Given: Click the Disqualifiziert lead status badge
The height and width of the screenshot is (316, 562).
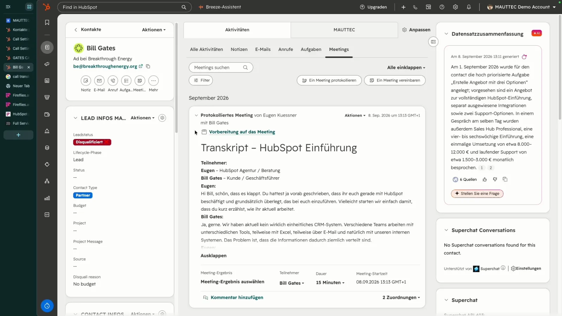Looking at the screenshot, I should (x=92, y=142).
